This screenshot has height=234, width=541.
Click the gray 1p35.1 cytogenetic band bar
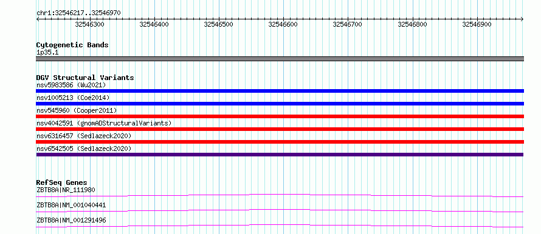tap(280, 59)
